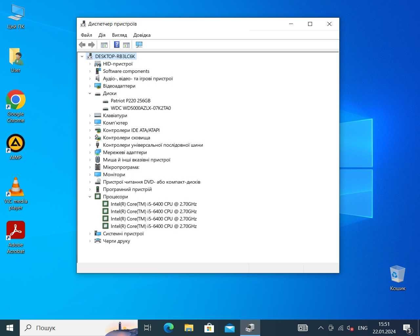Show or hide the console tree toolbar icon
The width and height of the screenshot is (420, 336).
pyautogui.click(x=104, y=45)
